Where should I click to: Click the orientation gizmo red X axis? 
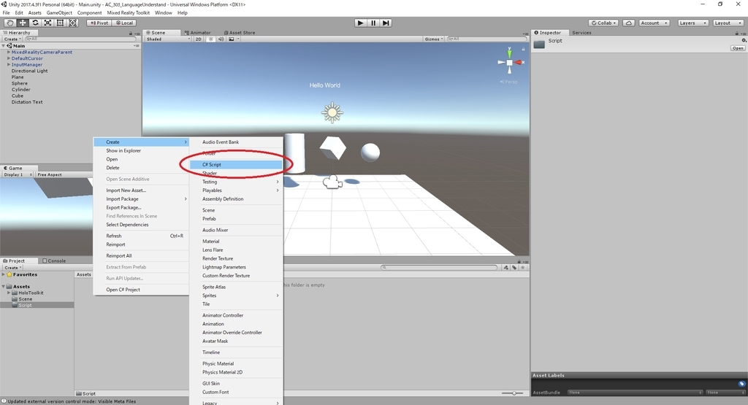[x=519, y=63]
